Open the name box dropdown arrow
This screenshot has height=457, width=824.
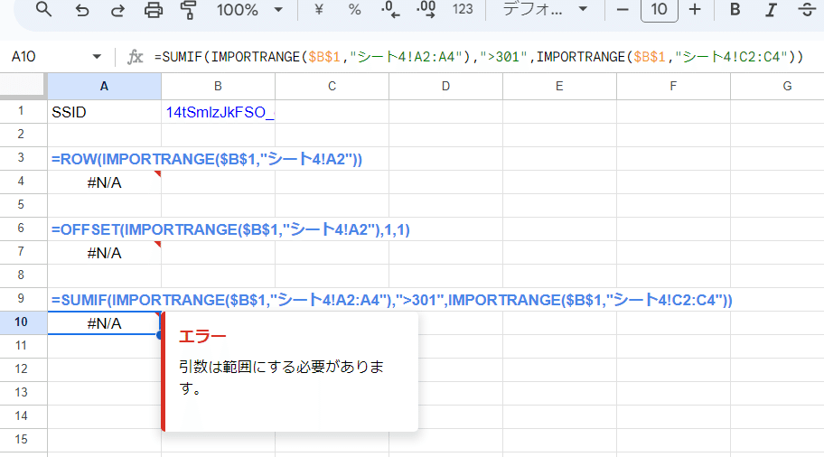pos(97,57)
